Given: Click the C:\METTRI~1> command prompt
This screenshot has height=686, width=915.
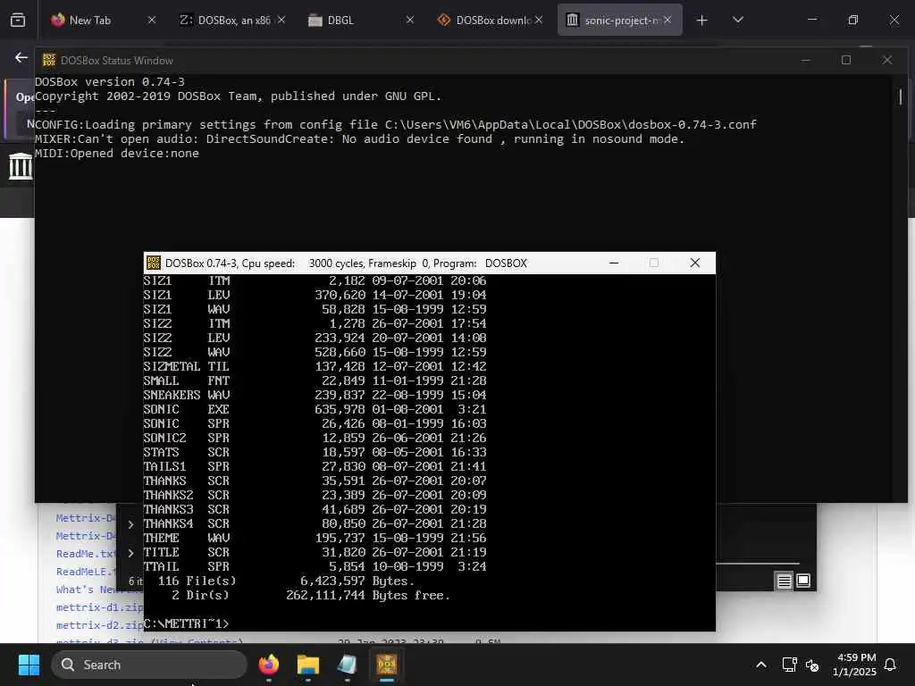Looking at the screenshot, I should coord(187,624).
